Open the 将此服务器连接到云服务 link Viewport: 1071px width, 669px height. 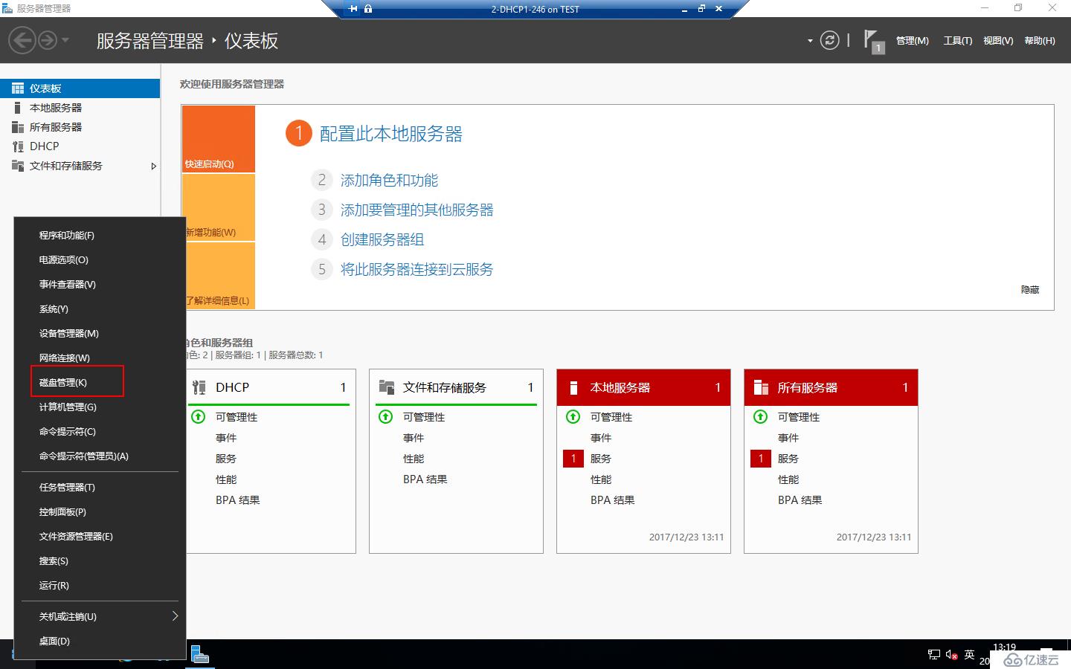click(x=416, y=269)
